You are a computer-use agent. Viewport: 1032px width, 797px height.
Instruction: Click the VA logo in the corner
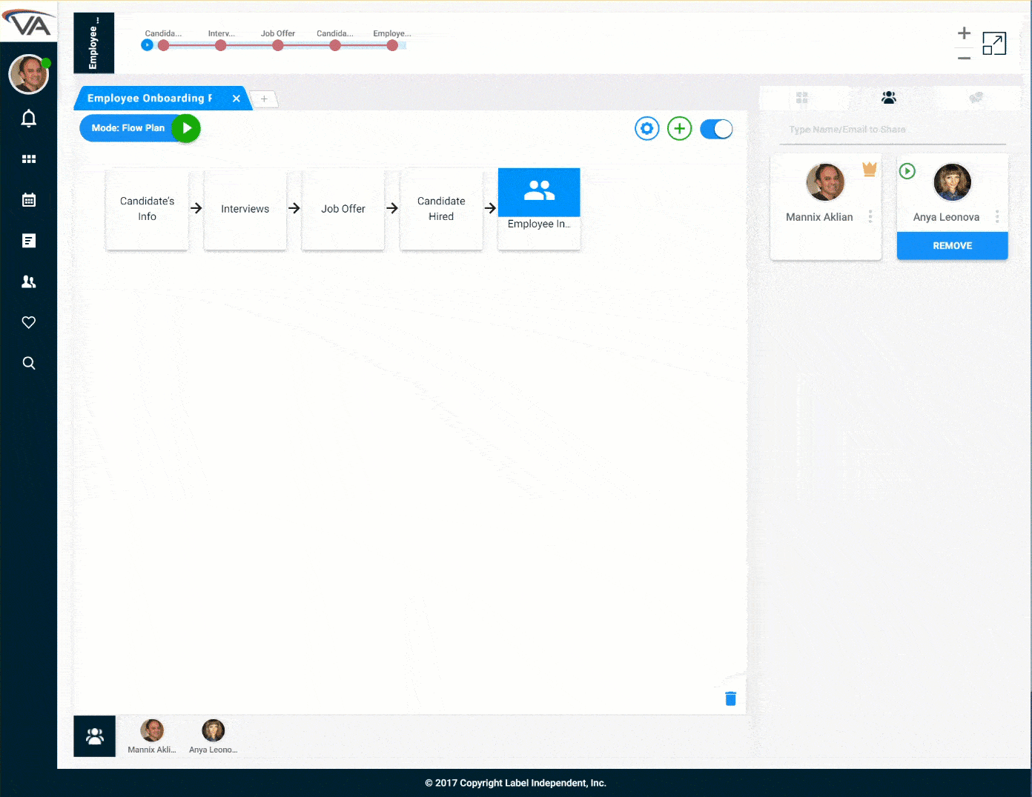(27, 22)
